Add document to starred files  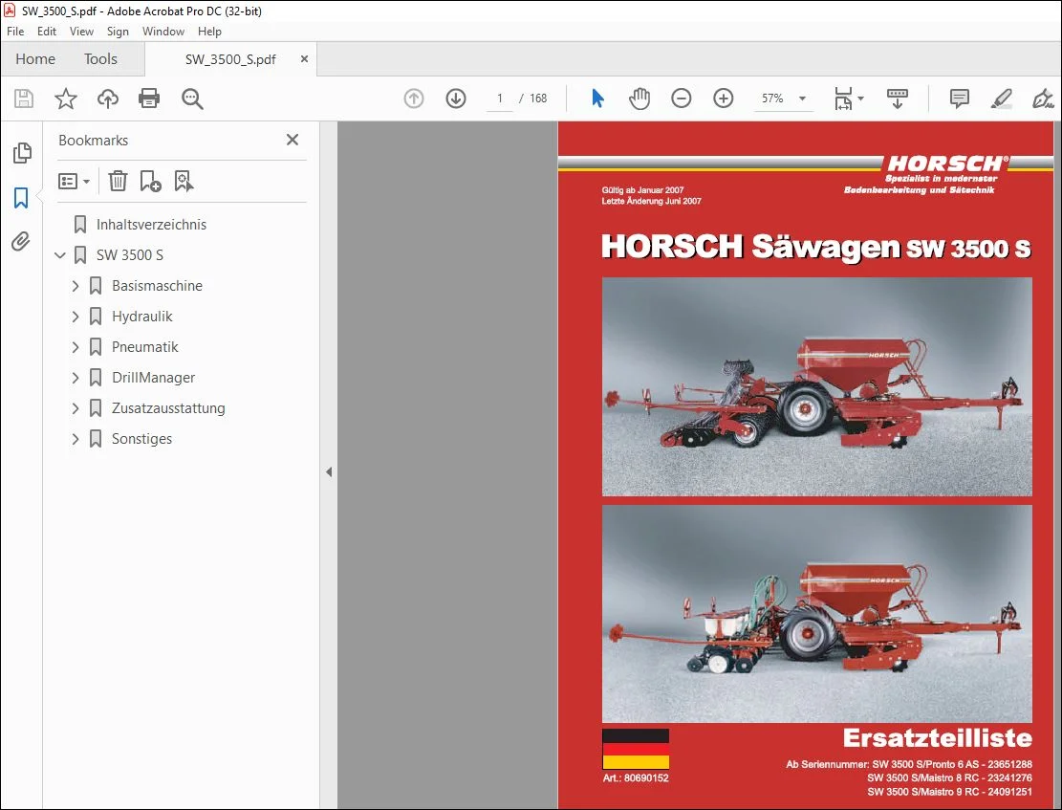point(66,99)
